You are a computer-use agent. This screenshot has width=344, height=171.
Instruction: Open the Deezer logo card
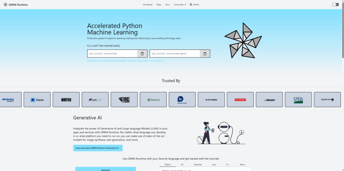pos(269,100)
